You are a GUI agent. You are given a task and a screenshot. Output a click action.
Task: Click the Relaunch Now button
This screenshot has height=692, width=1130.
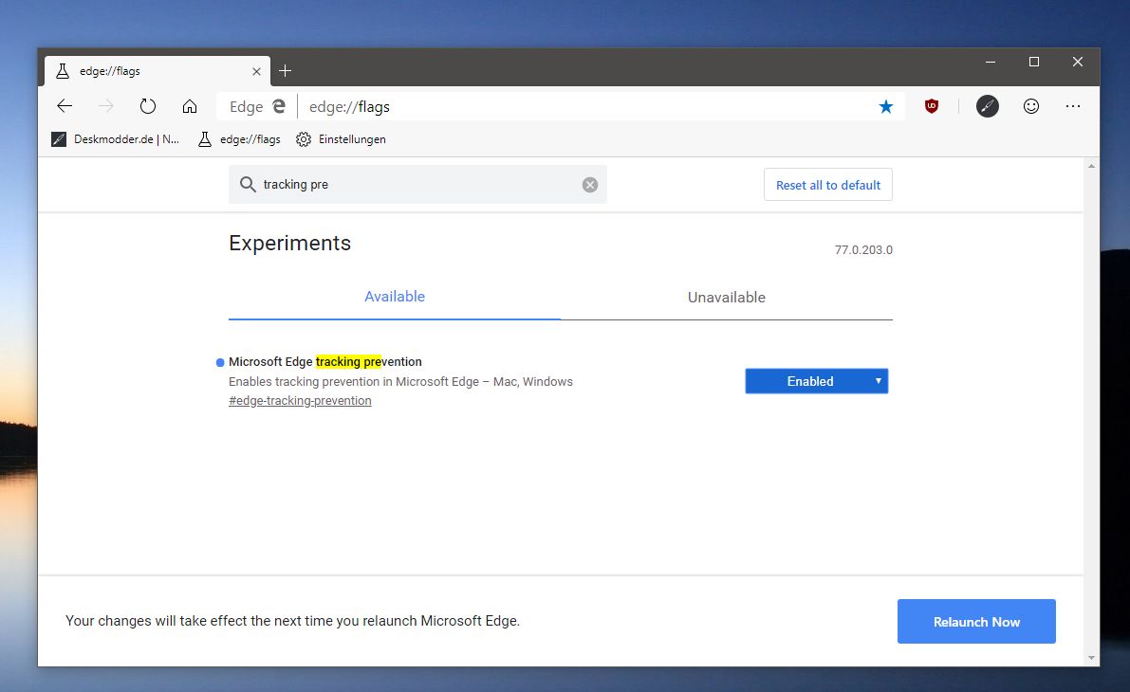976,622
